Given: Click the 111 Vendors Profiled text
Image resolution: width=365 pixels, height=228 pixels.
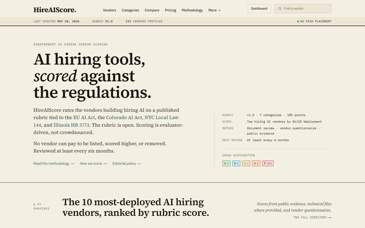Looking at the screenshot, I should tap(144, 21).
